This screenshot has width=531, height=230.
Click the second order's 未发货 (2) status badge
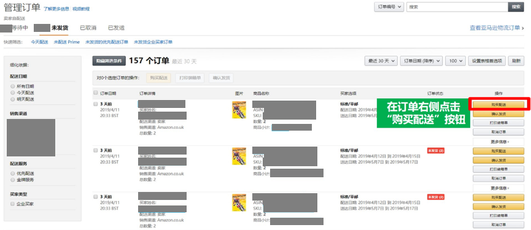tap(435, 150)
